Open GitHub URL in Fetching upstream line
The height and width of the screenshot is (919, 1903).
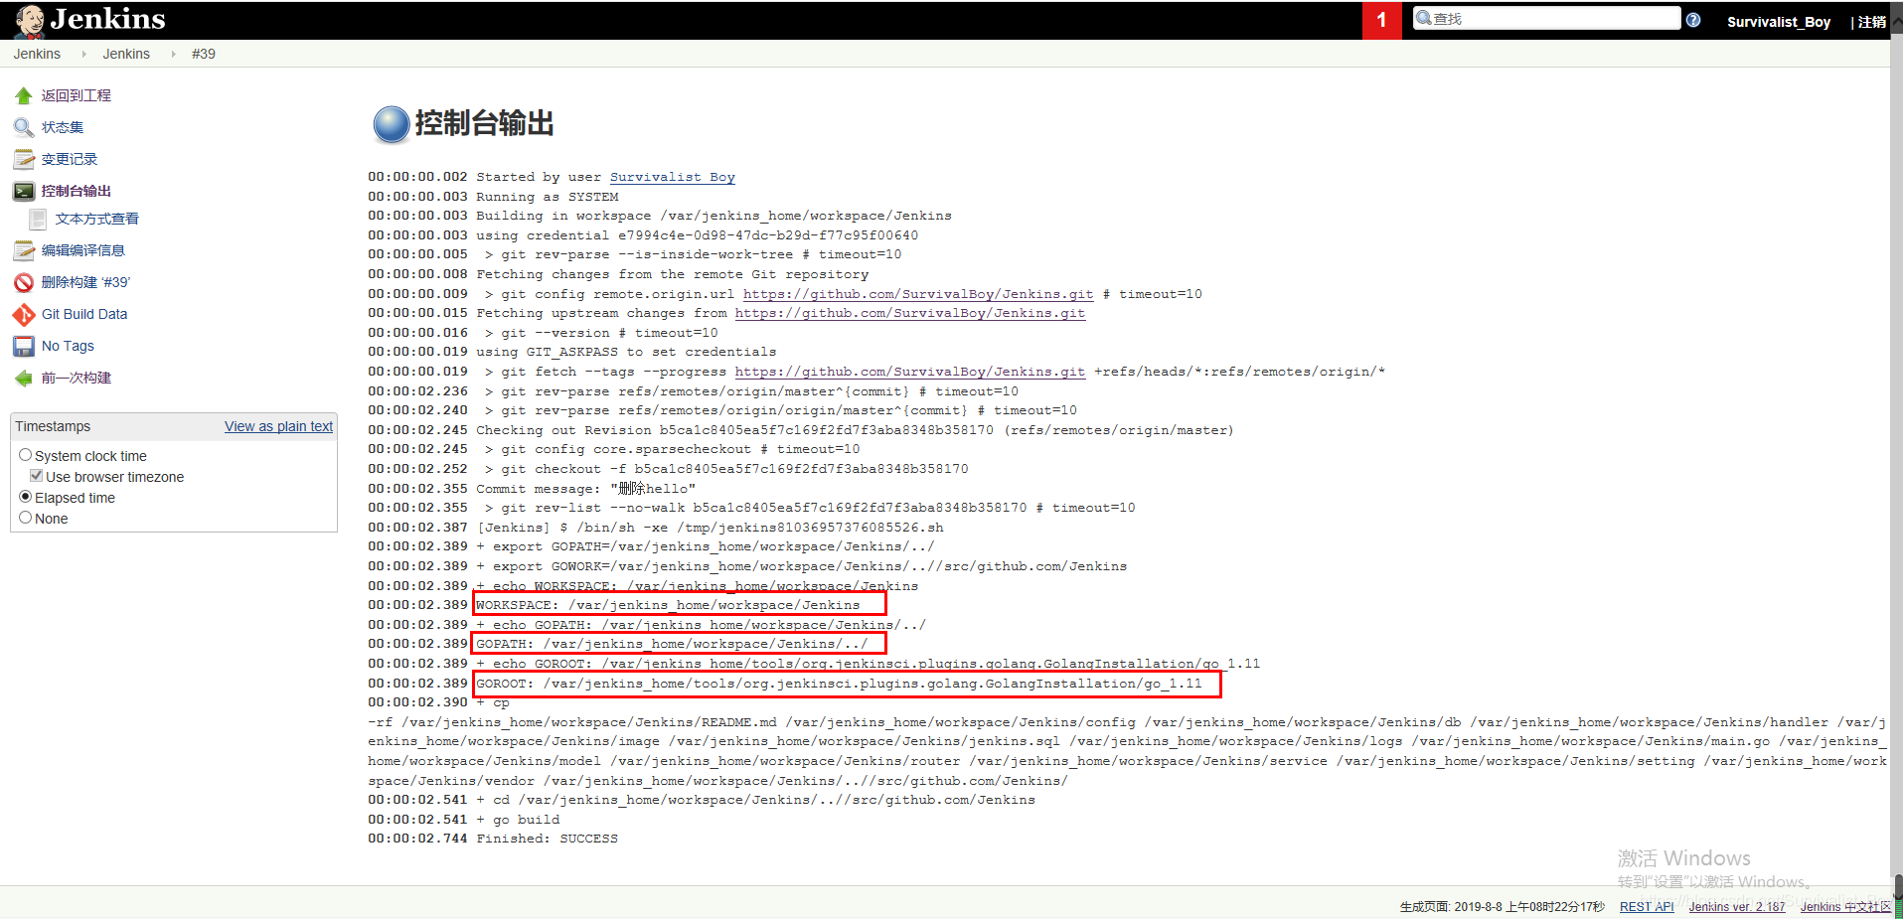click(x=910, y=313)
